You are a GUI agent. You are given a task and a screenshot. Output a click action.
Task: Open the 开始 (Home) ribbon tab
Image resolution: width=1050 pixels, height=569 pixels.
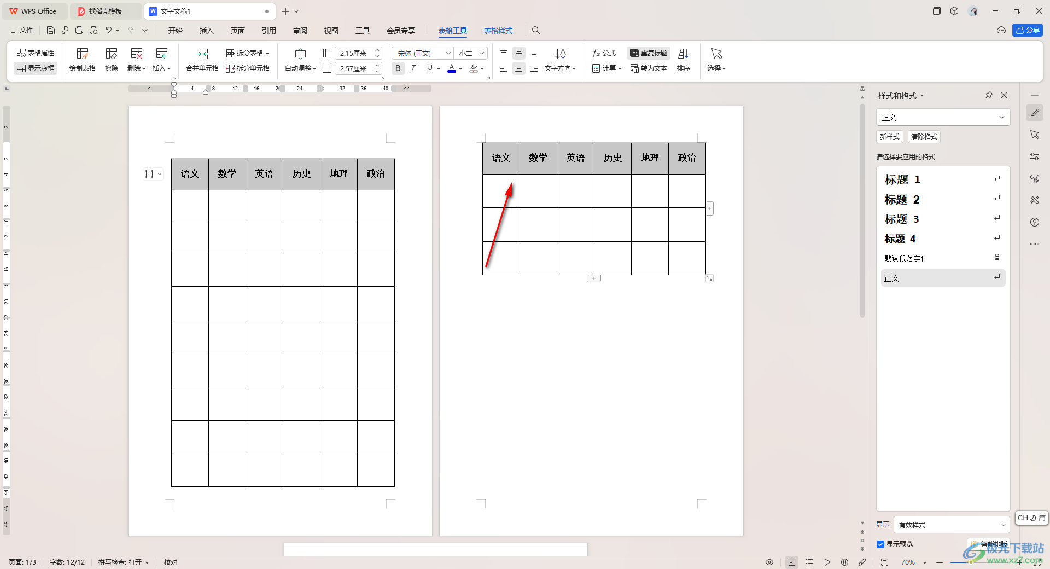click(176, 31)
